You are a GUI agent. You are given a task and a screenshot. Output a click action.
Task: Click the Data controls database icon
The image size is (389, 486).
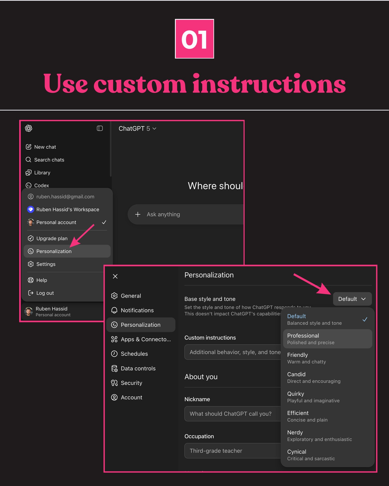114,368
